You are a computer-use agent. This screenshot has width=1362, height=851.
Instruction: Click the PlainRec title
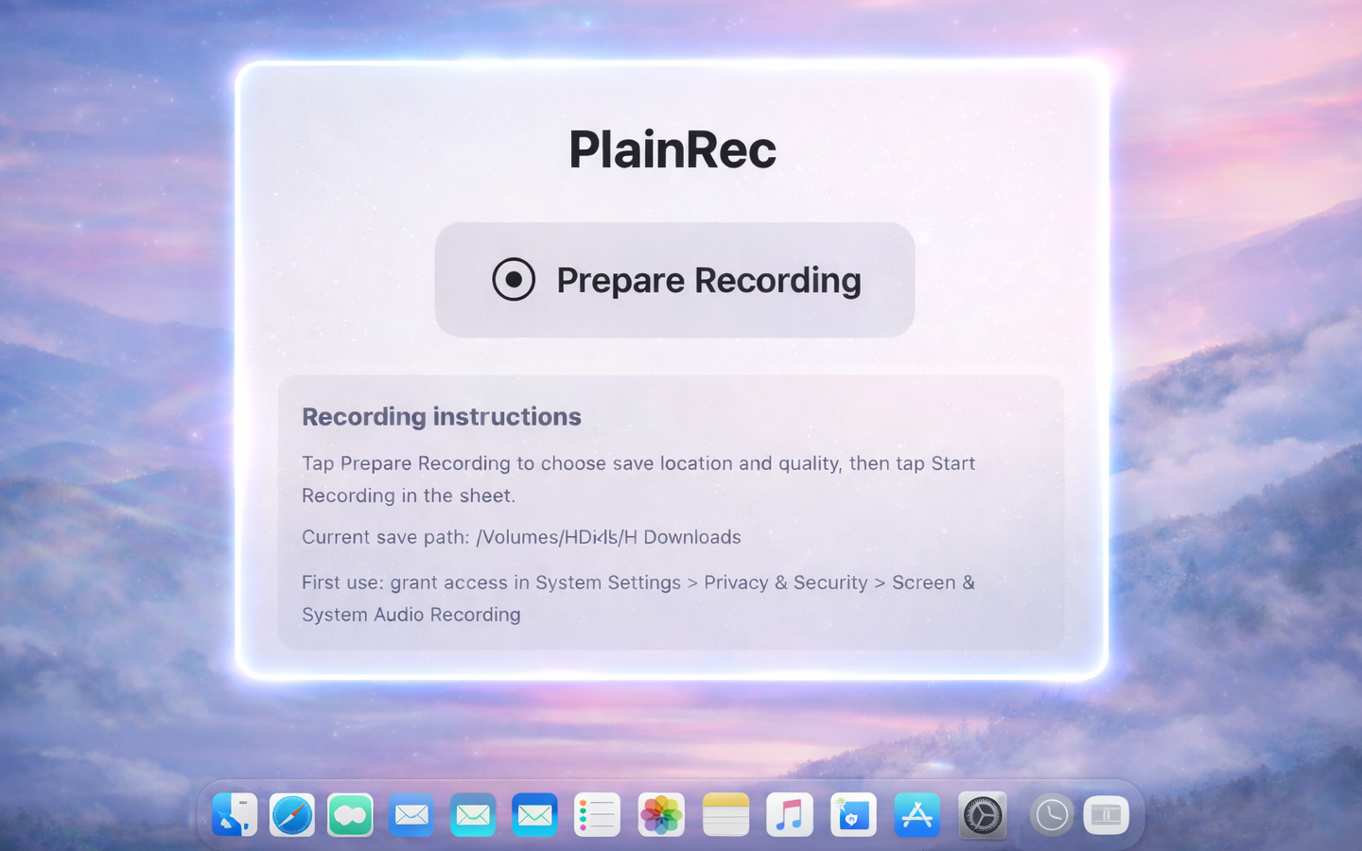pos(672,149)
